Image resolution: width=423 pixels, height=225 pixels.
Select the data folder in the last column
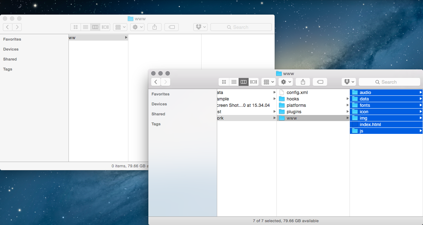tap(386, 99)
